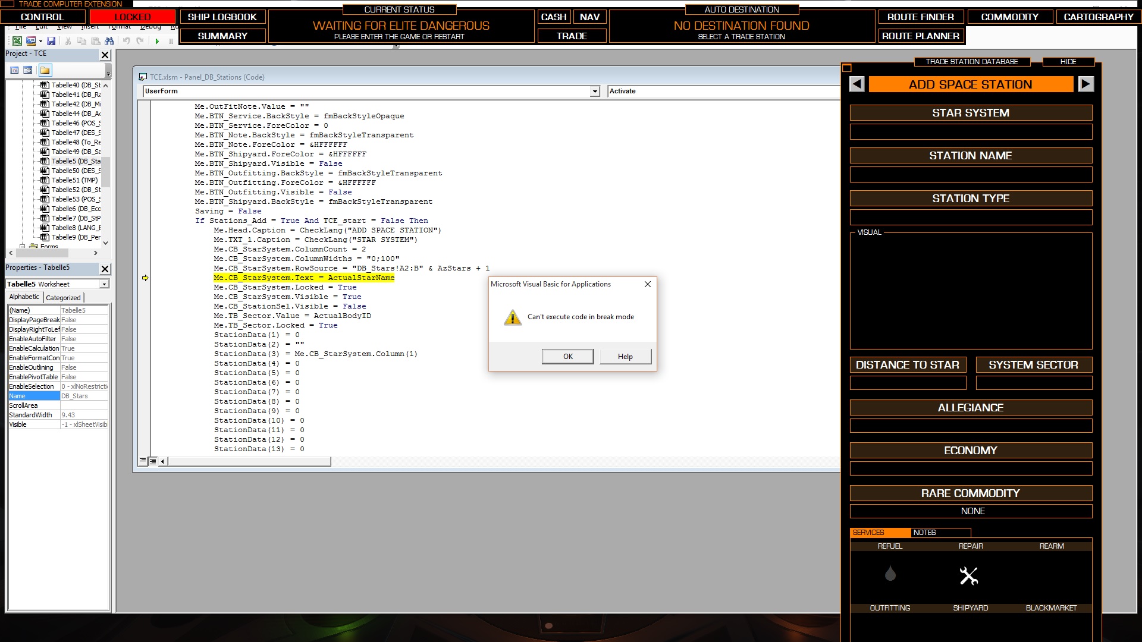Select Tabelle51 (TMP) in project tree
This screenshot has width=1142, height=642.
pos(74,180)
